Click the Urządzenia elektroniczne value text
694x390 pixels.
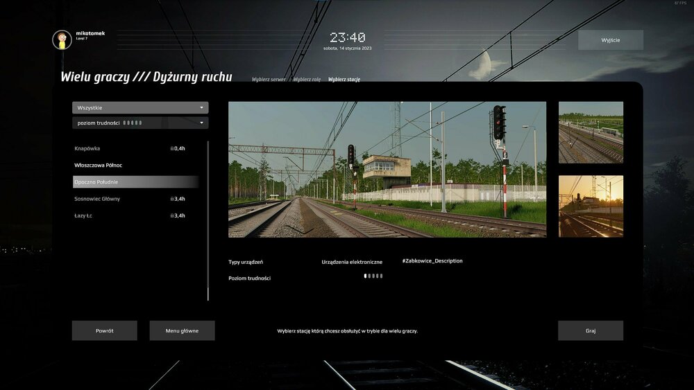[352, 262]
